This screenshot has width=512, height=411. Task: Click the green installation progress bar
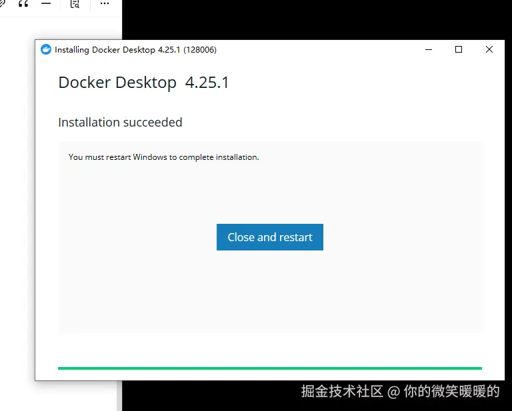[270, 368]
